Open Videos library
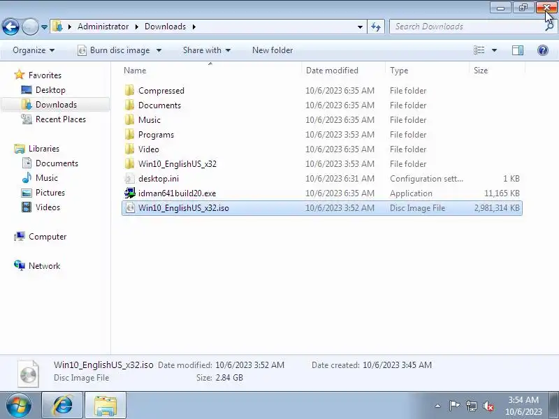Viewport: 559px width, 419px height. [x=48, y=207]
